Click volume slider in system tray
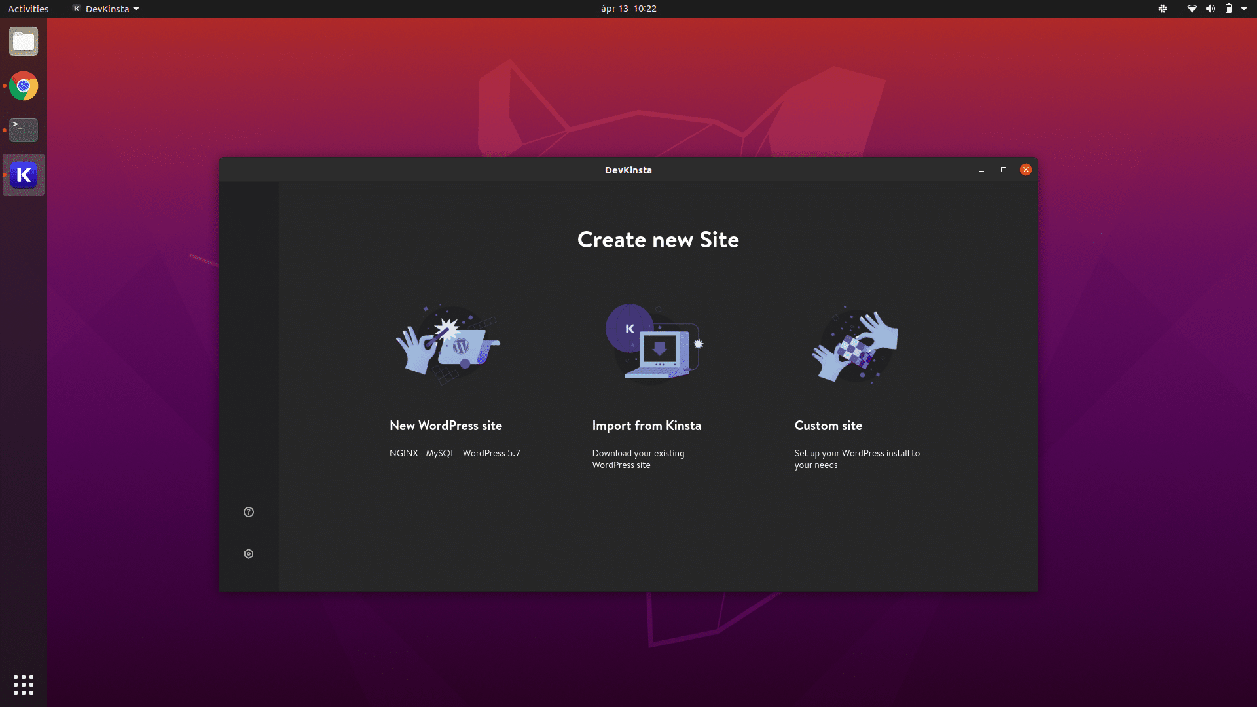This screenshot has height=707, width=1257. pos(1208,9)
